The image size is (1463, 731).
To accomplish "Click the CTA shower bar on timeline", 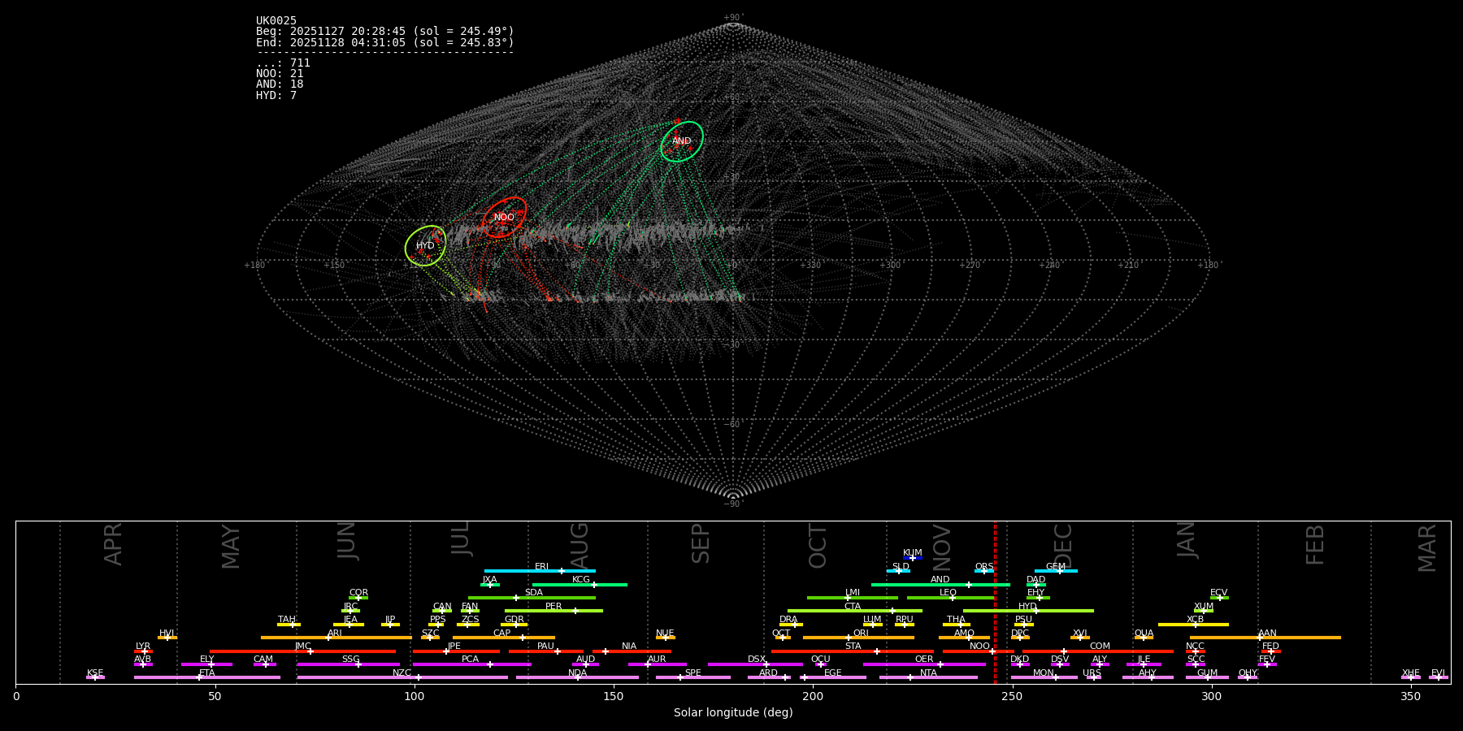I will (x=854, y=611).
